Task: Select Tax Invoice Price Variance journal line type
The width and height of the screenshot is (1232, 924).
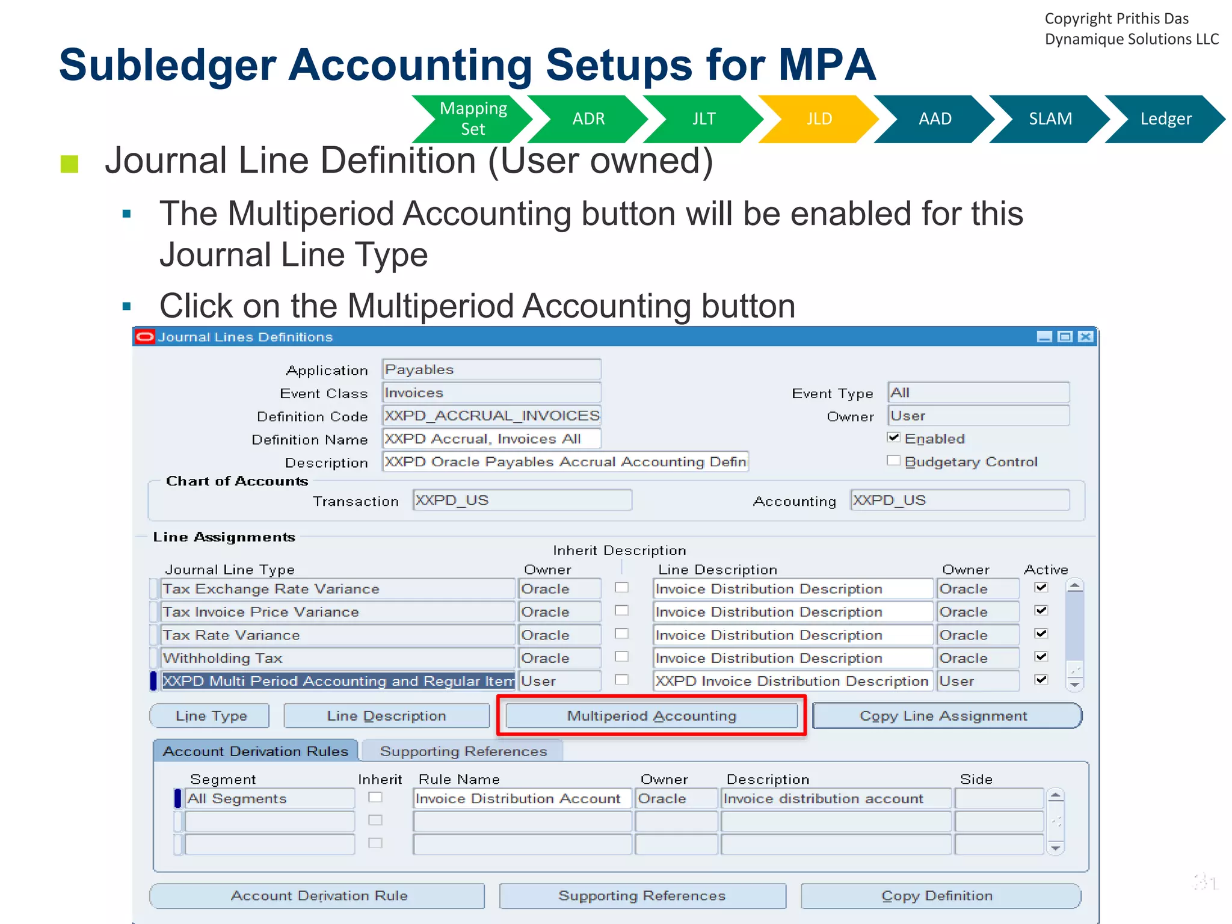Action: click(x=338, y=611)
